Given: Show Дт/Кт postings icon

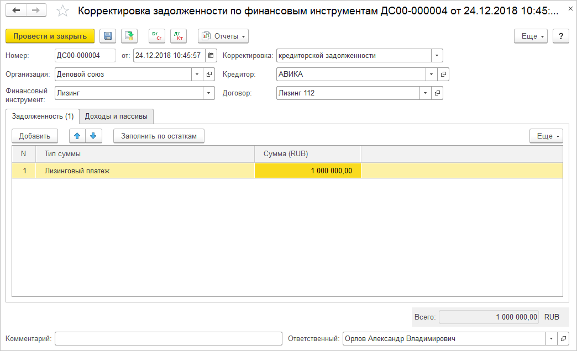Looking at the screenshot, I should 179,36.
